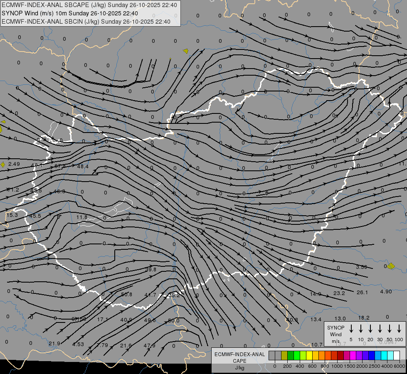The width and height of the screenshot is (407, 374).
Task: Click the 47.9 value on the map
Action: [150, 345]
